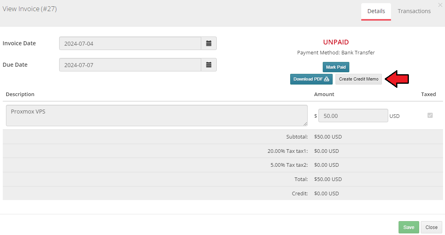Click the Mark Paid button
Screen dimensions: 445x235
point(336,67)
